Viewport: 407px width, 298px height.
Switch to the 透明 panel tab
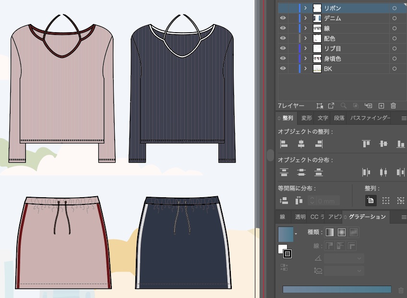pyautogui.click(x=300, y=217)
